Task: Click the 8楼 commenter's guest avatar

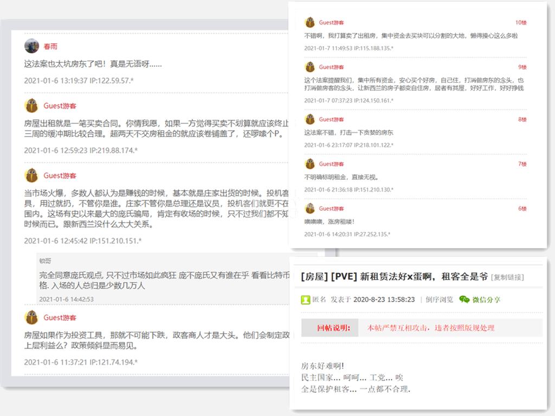Action: click(310, 119)
